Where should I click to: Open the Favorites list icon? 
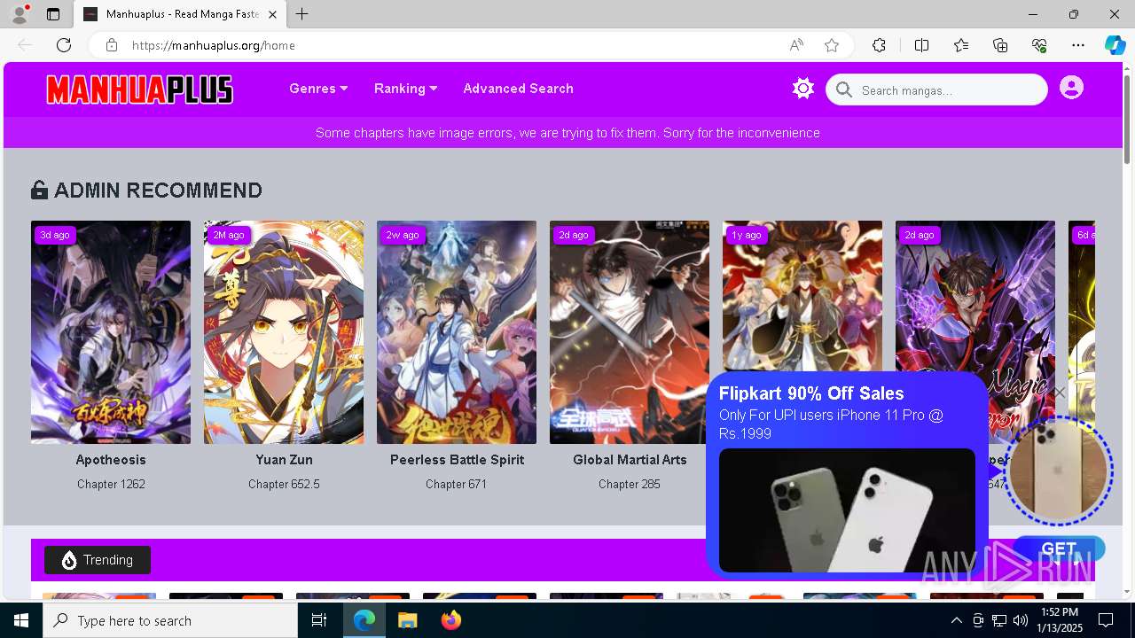(x=961, y=45)
